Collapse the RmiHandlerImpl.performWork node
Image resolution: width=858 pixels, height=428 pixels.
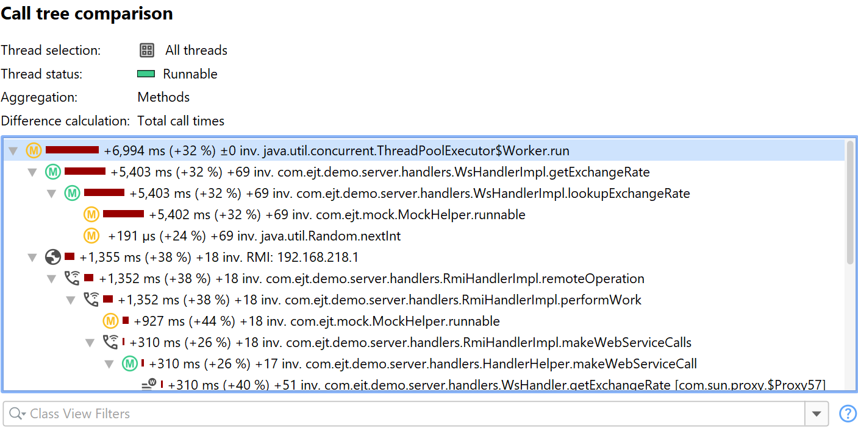[x=71, y=300]
